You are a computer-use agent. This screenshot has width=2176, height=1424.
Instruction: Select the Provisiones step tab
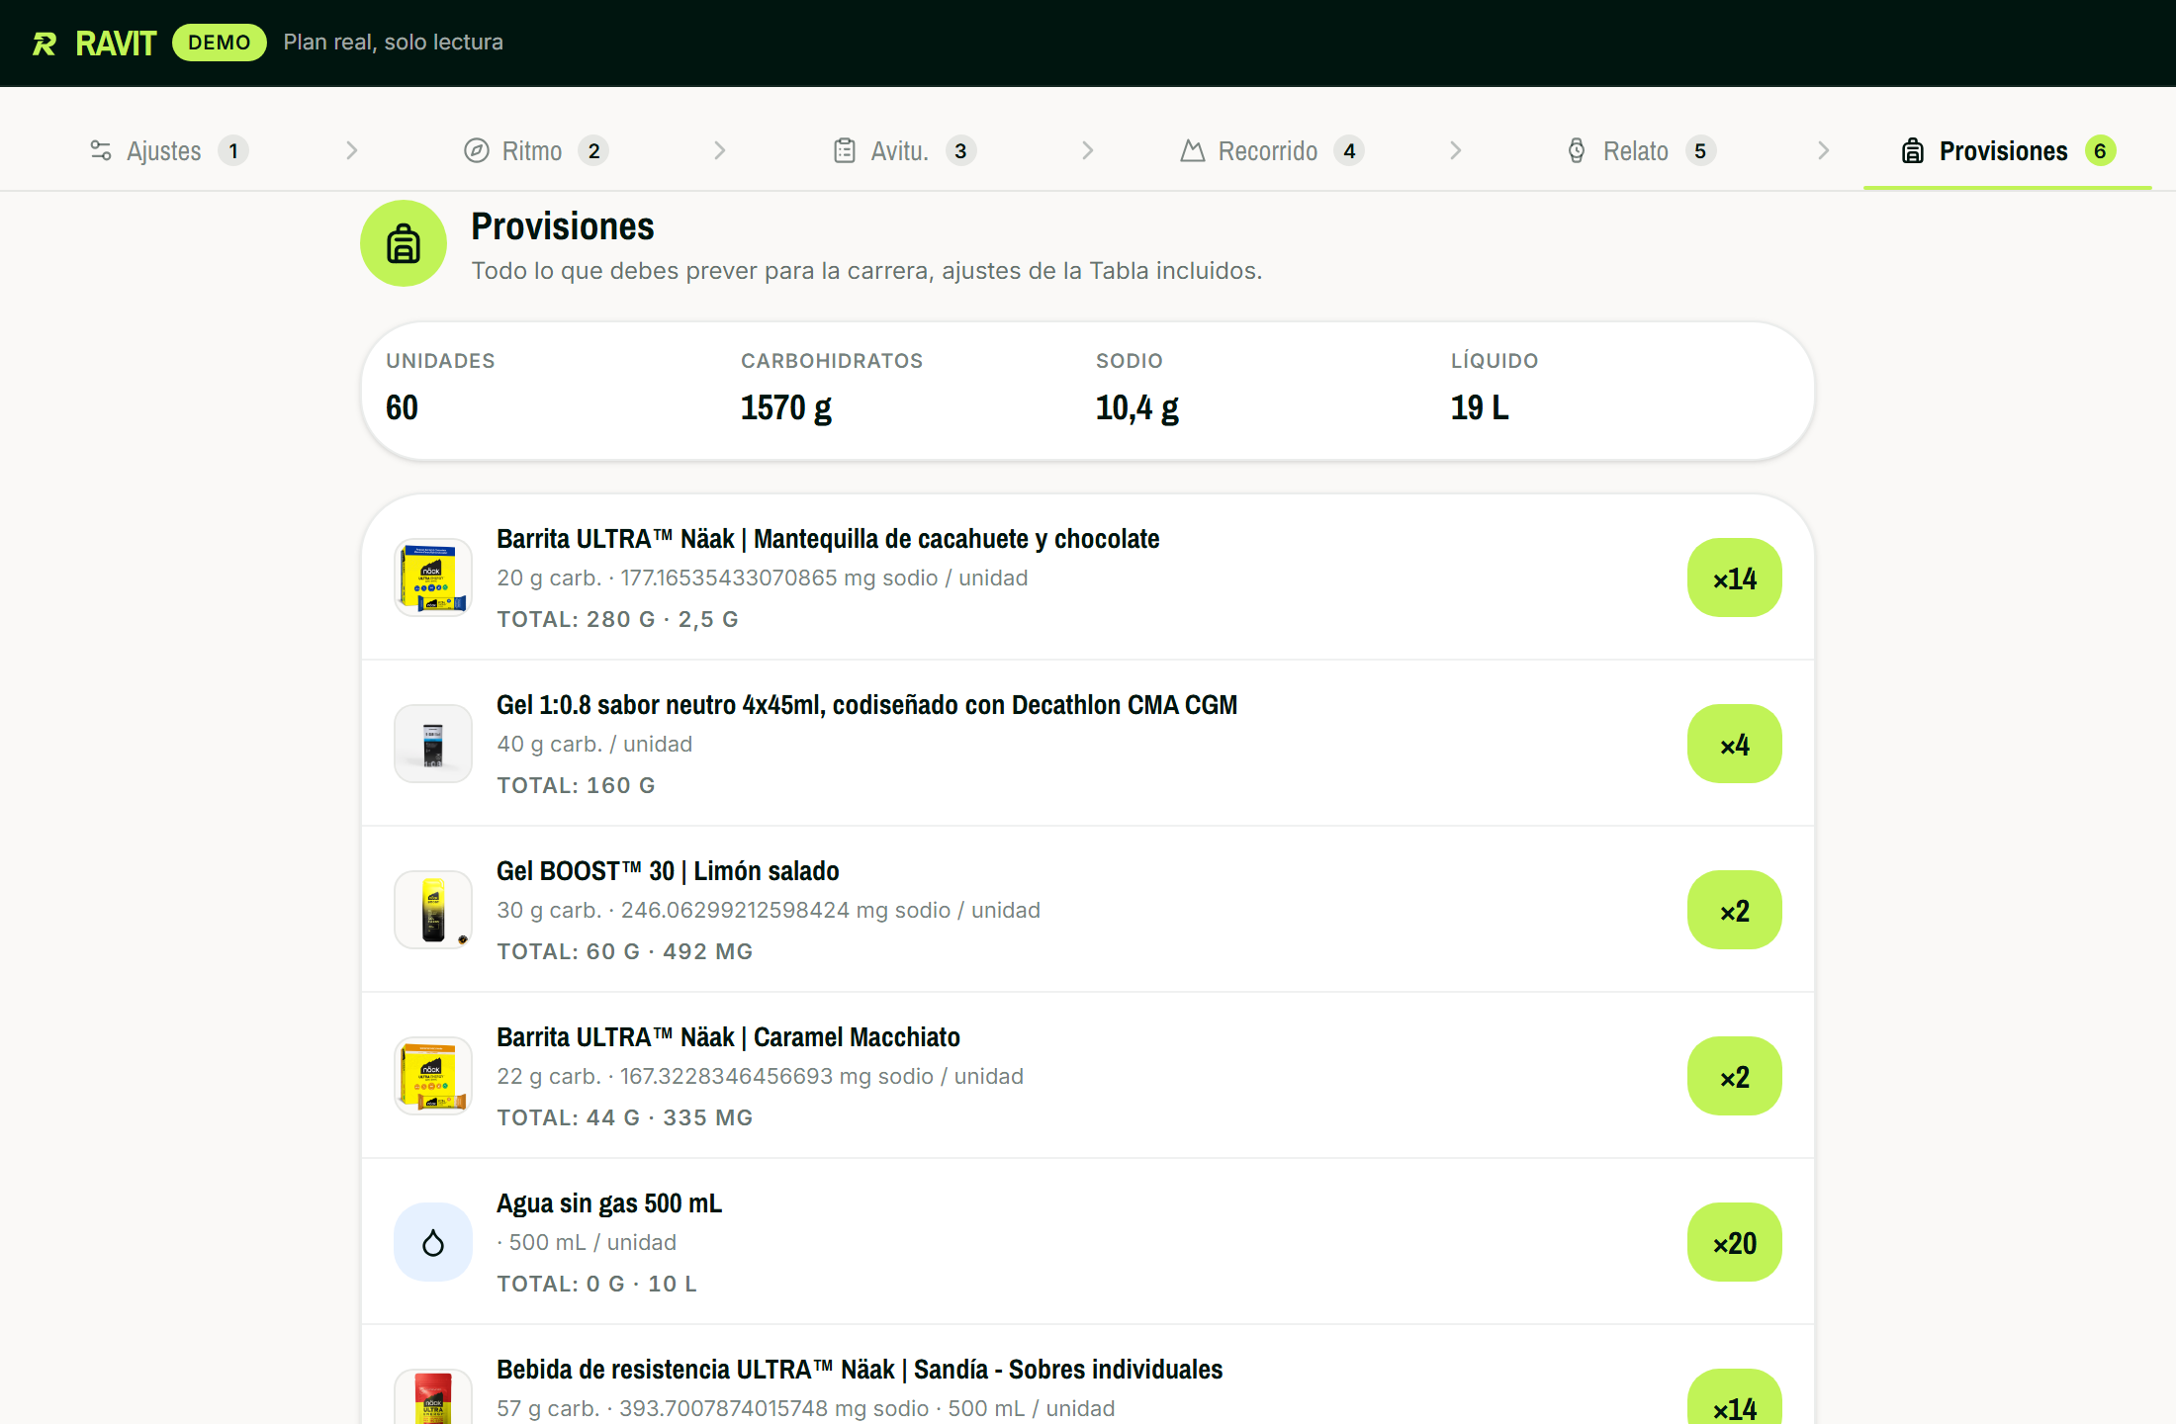click(2007, 150)
